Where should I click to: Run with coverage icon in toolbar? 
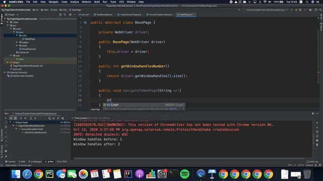301,10
